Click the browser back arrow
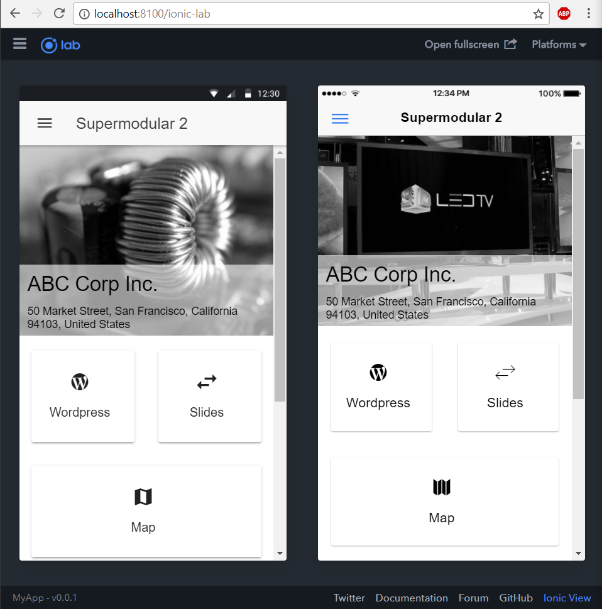The width and height of the screenshot is (602, 609). 15,14
